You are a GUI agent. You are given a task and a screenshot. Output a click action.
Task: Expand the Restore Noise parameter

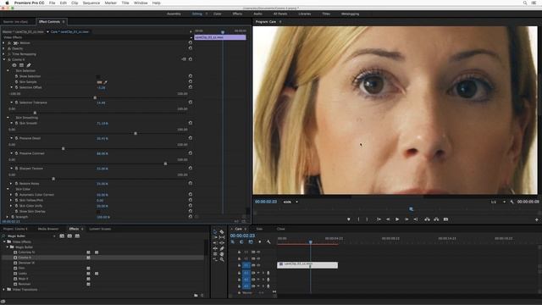click(x=11, y=184)
